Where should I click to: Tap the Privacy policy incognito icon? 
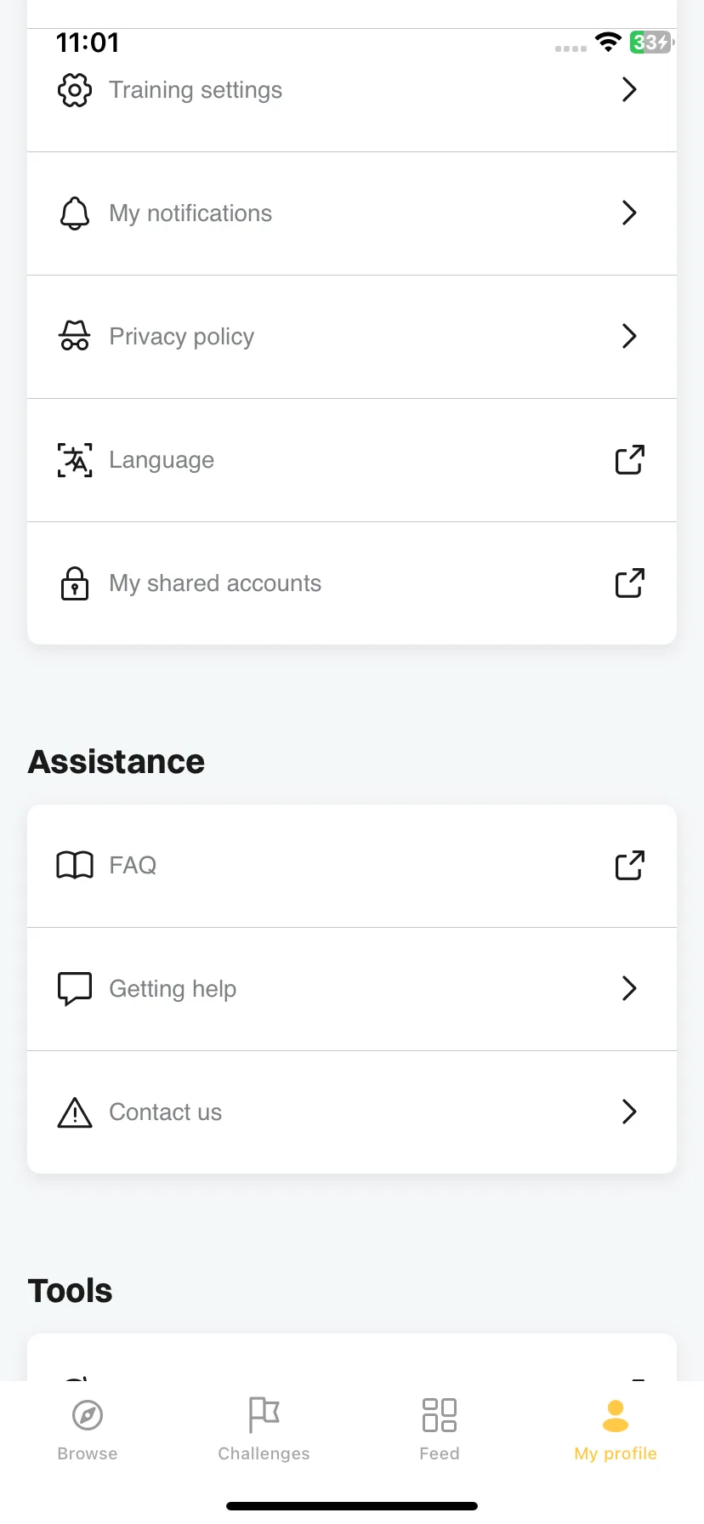(75, 337)
